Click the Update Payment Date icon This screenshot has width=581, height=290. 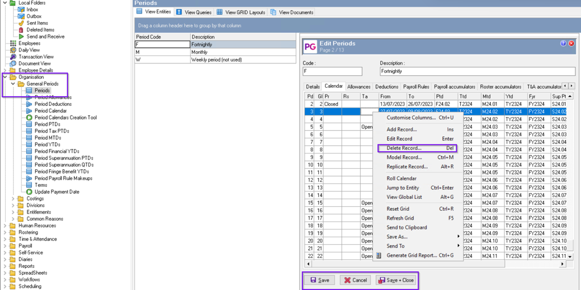coord(30,192)
